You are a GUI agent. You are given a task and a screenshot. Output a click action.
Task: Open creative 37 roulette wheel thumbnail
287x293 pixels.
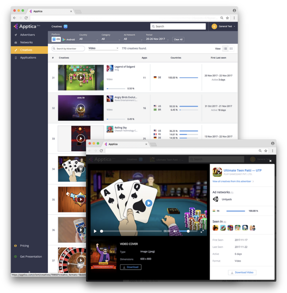click(x=72, y=260)
